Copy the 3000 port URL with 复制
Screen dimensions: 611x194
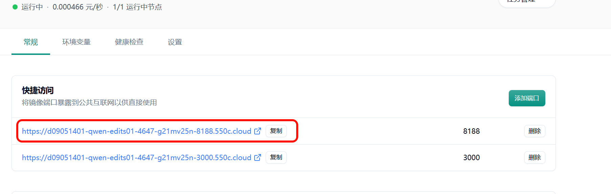click(276, 157)
